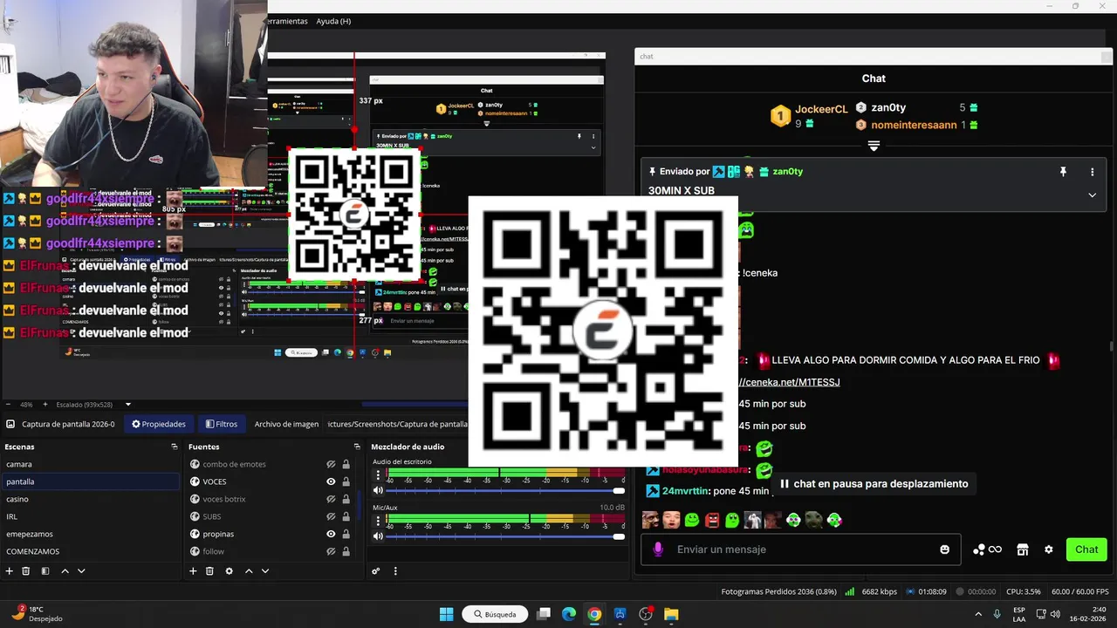
Task: Show the voces botrix source
Action: (x=331, y=499)
